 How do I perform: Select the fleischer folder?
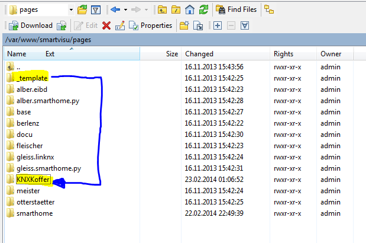coord(30,146)
